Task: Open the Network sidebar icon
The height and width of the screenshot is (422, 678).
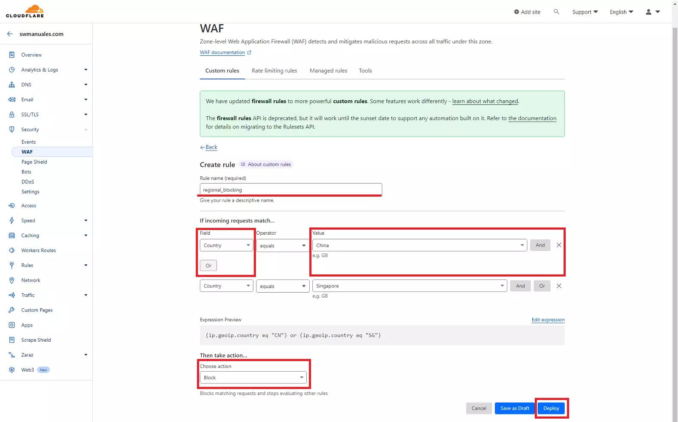Action: pyautogui.click(x=12, y=280)
